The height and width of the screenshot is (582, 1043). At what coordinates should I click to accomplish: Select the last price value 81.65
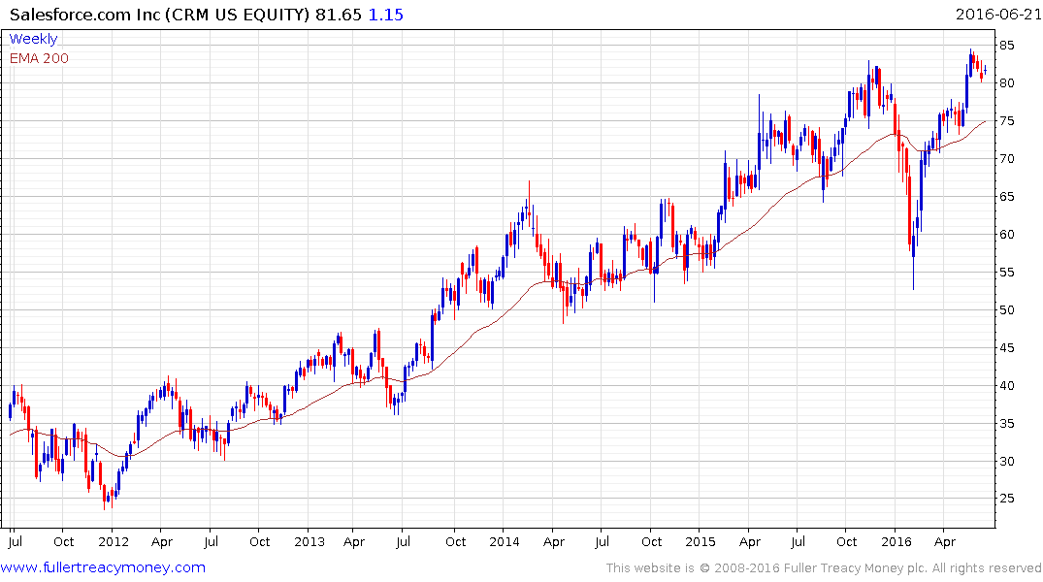tap(338, 14)
